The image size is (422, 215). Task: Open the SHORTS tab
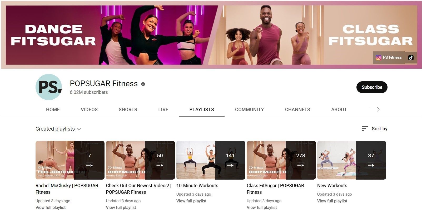coord(128,110)
